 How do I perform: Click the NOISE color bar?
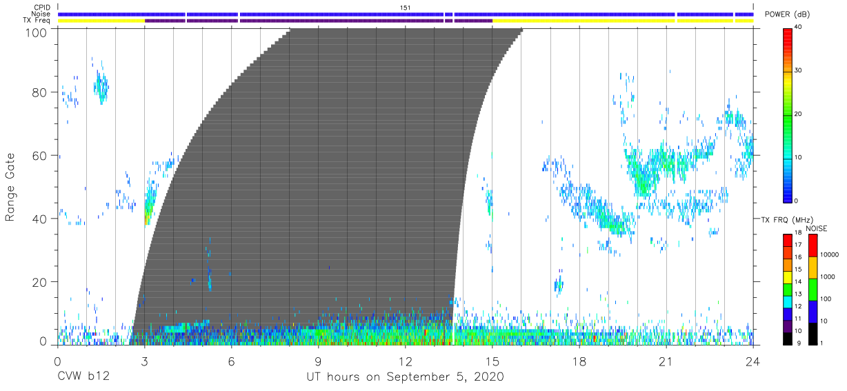(813, 289)
